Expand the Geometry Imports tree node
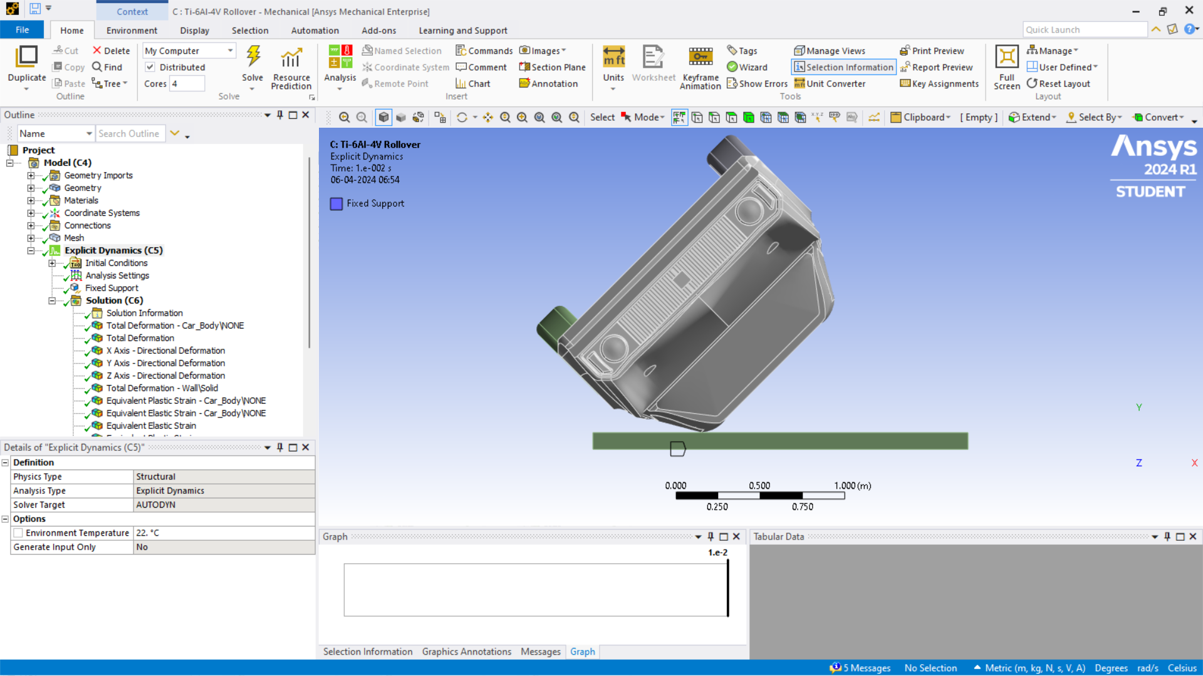The height and width of the screenshot is (676, 1203). [x=31, y=175]
